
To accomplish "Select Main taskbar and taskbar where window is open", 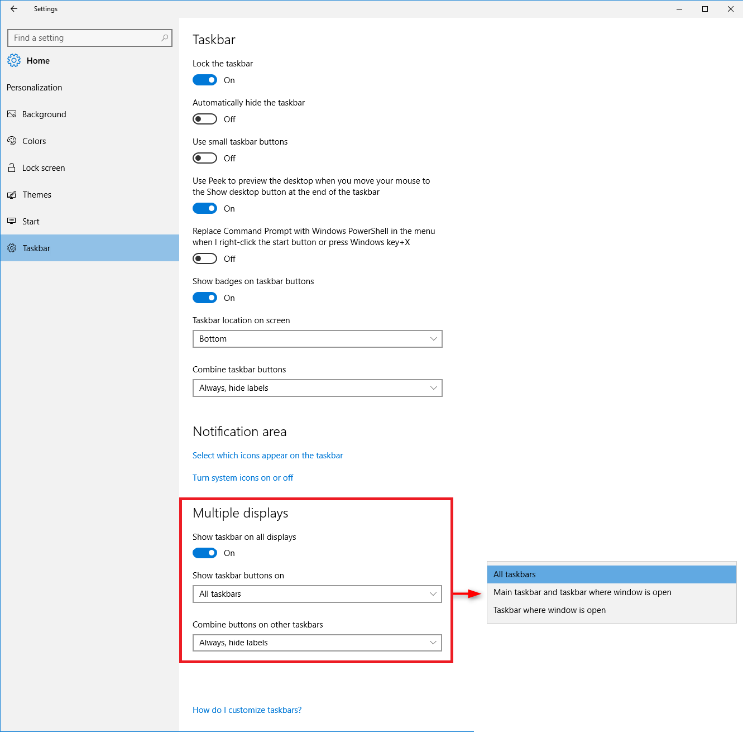I will coord(582,592).
